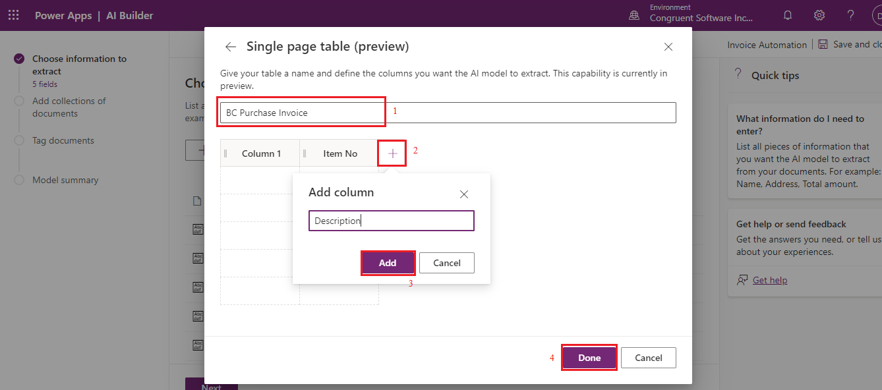Close the Single page table dialog
882x390 pixels.
pyautogui.click(x=668, y=47)
